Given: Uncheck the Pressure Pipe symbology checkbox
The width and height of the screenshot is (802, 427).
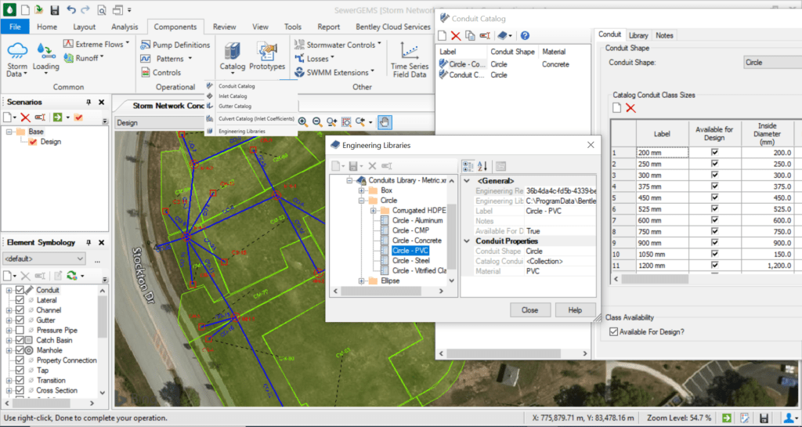Looking at the screenshot, I should [x=20, y=331].
